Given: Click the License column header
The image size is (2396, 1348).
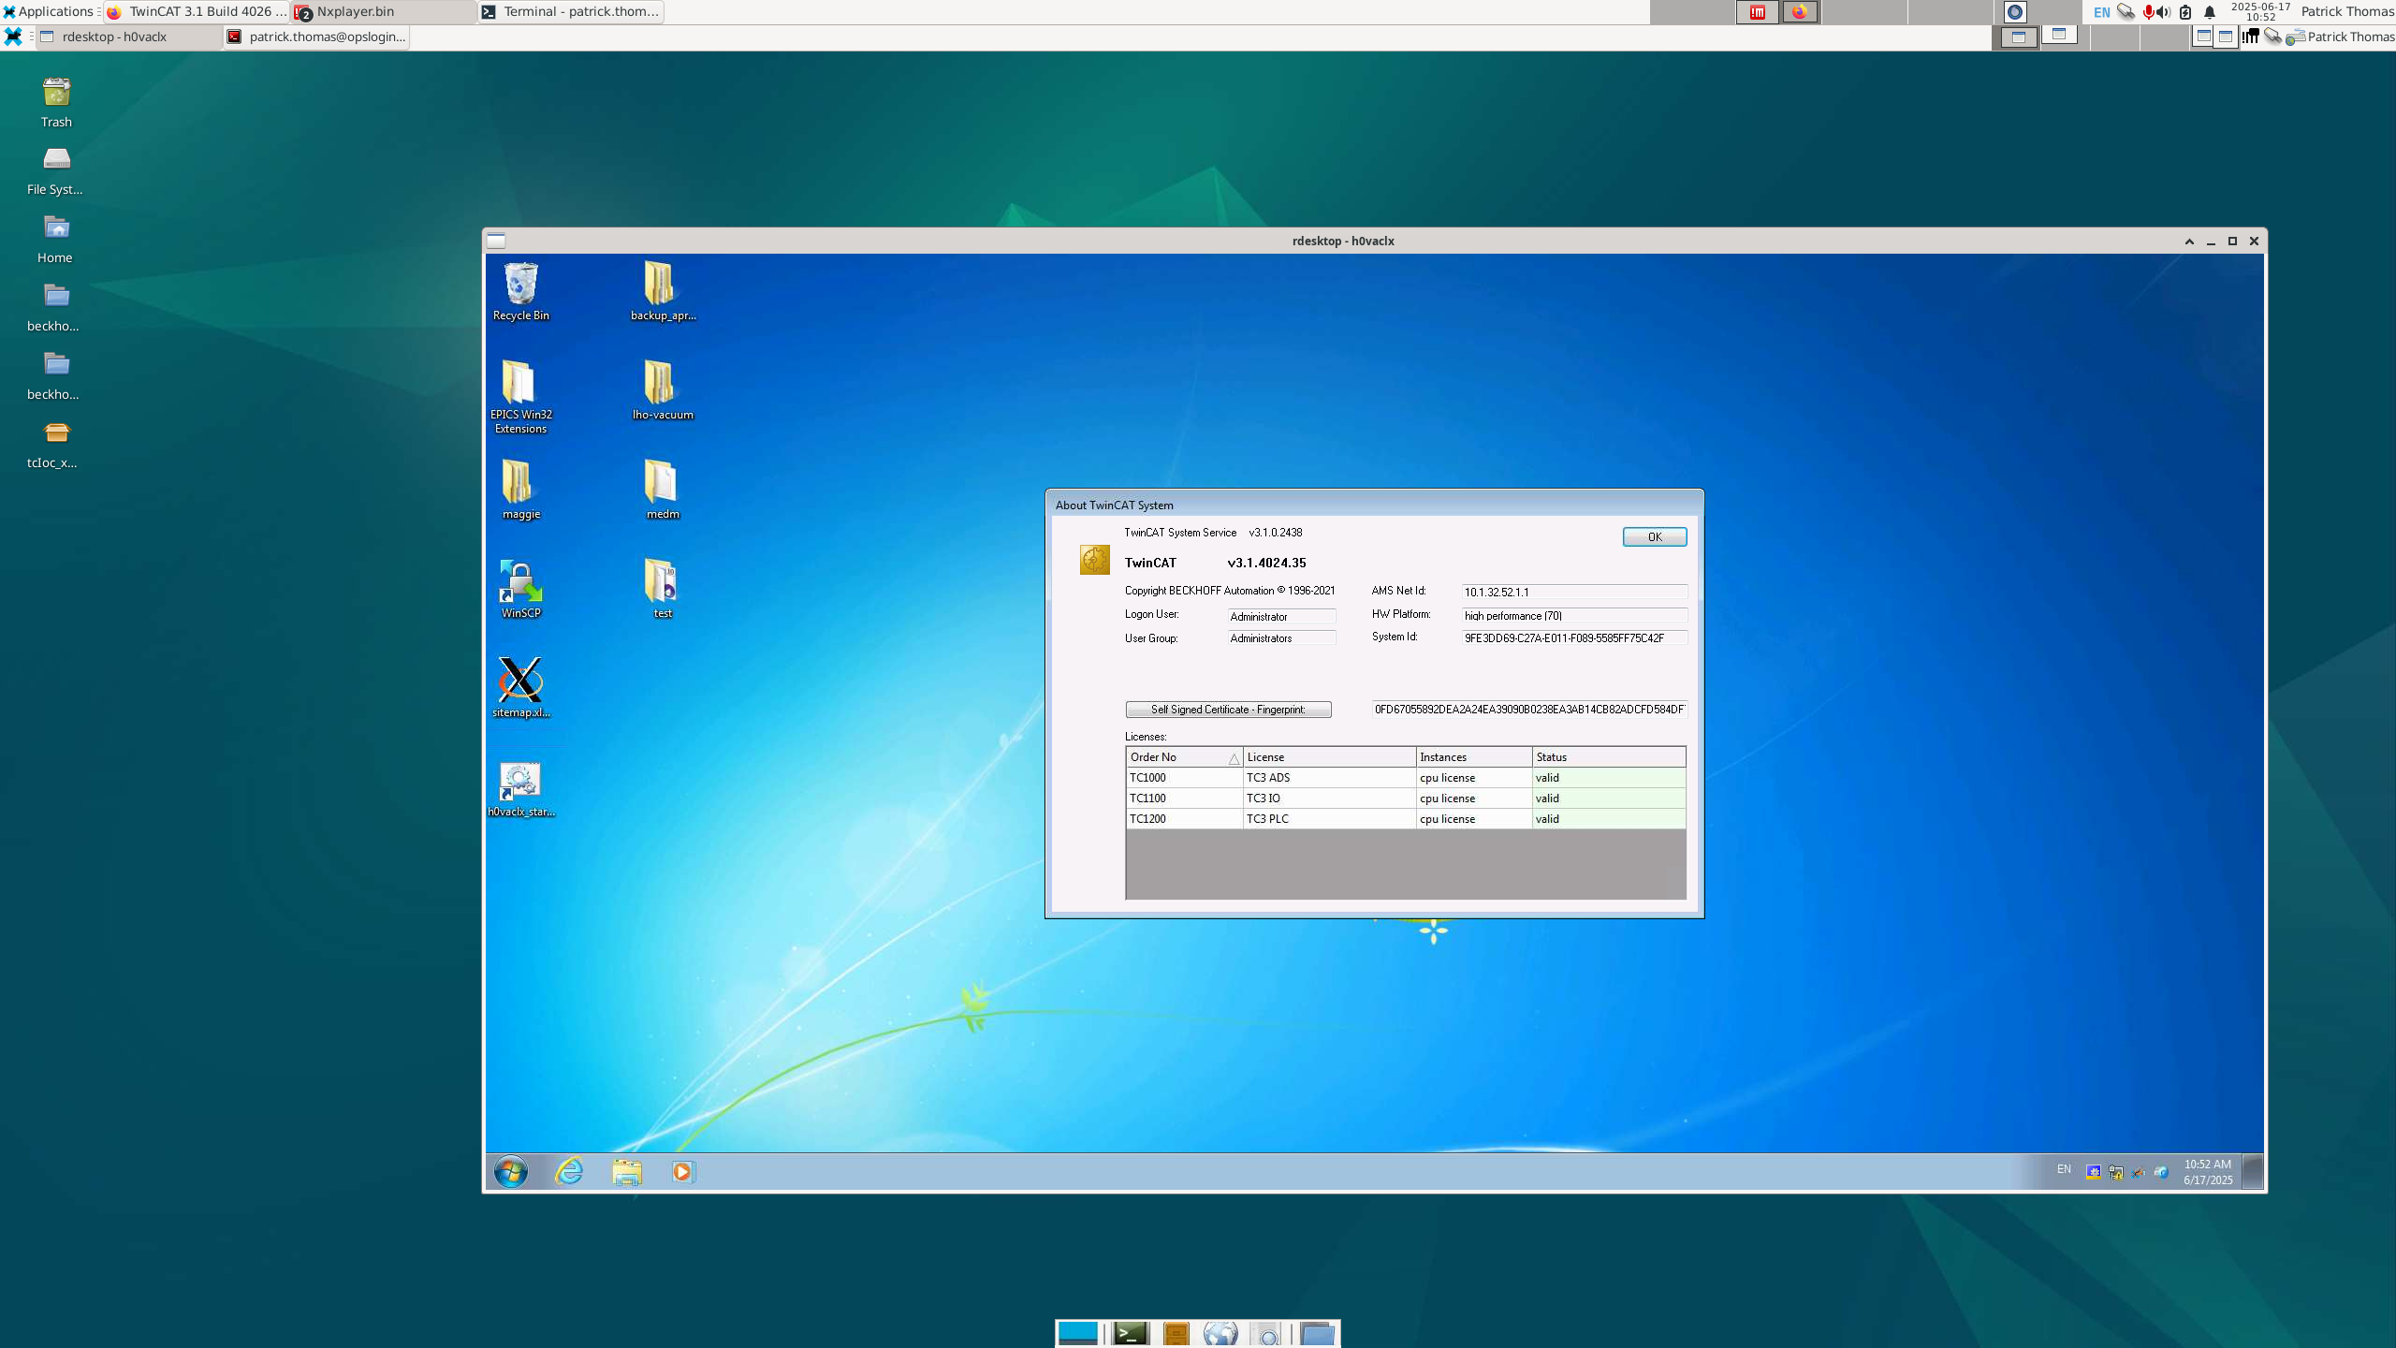Looking at the screenshot, I should pyautogui.click(x=1329, y=756).
